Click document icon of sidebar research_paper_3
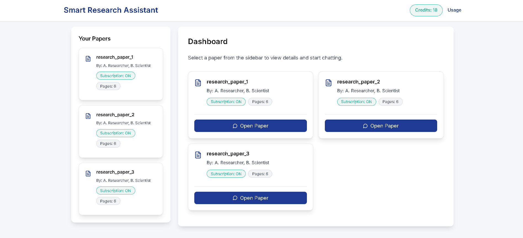The height and width of the screenshot is (238, 523). click(88, 174)
